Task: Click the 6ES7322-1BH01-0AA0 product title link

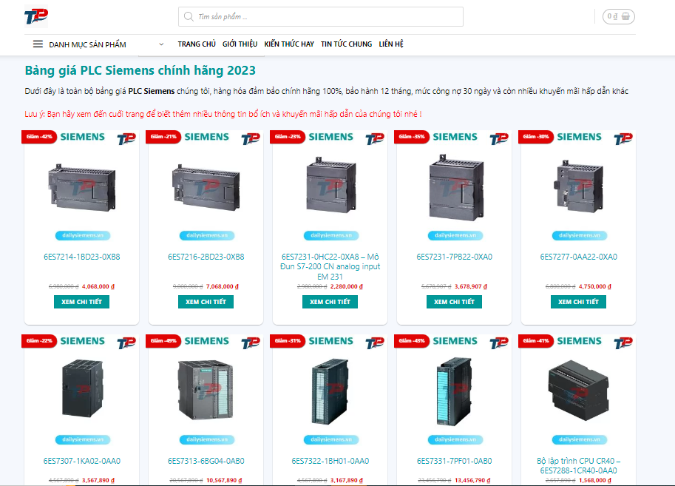Action: tap(330, 461)
